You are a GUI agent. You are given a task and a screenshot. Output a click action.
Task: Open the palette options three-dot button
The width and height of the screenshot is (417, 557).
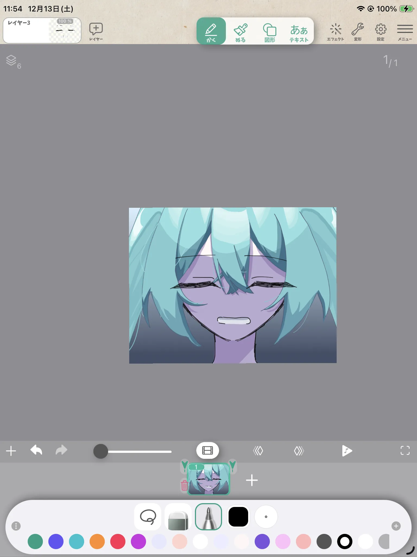tap(16, 526)
